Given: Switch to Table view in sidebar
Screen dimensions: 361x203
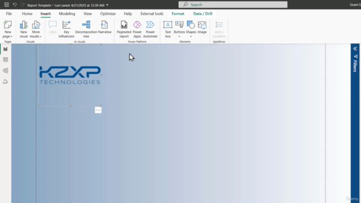Looking at the screenshot, I should 6,60.
